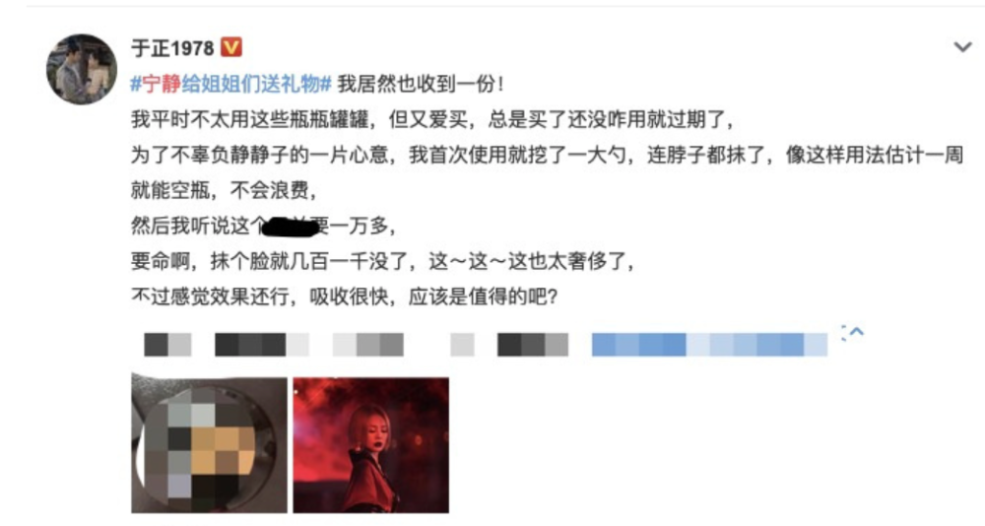Click the line starting 我平时不太用这些瓶瓶罐罐
The image size is (985, 526).
[x=431, y=119]
